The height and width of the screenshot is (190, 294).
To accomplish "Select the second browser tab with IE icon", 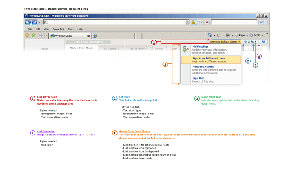I will pos(113,36).
